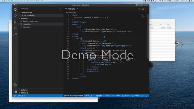The height and width of the screenshot is (109, 194).
Task: Open the remote window indicator in the status bar
Action: coord(15,96)
